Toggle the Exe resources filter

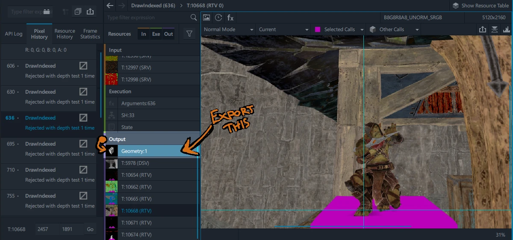coord(156,34)
